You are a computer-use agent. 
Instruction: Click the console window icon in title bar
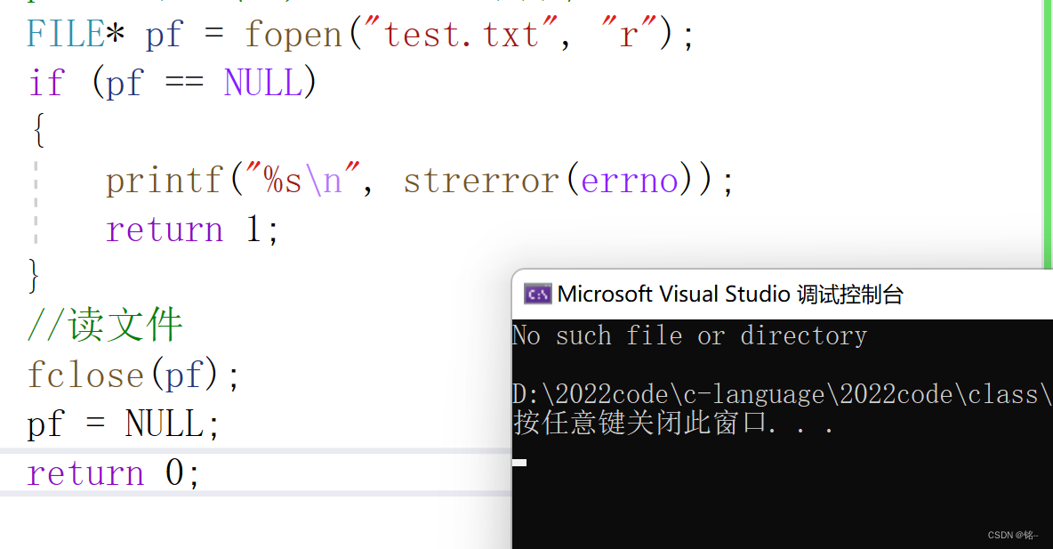(x=537, y=295)
